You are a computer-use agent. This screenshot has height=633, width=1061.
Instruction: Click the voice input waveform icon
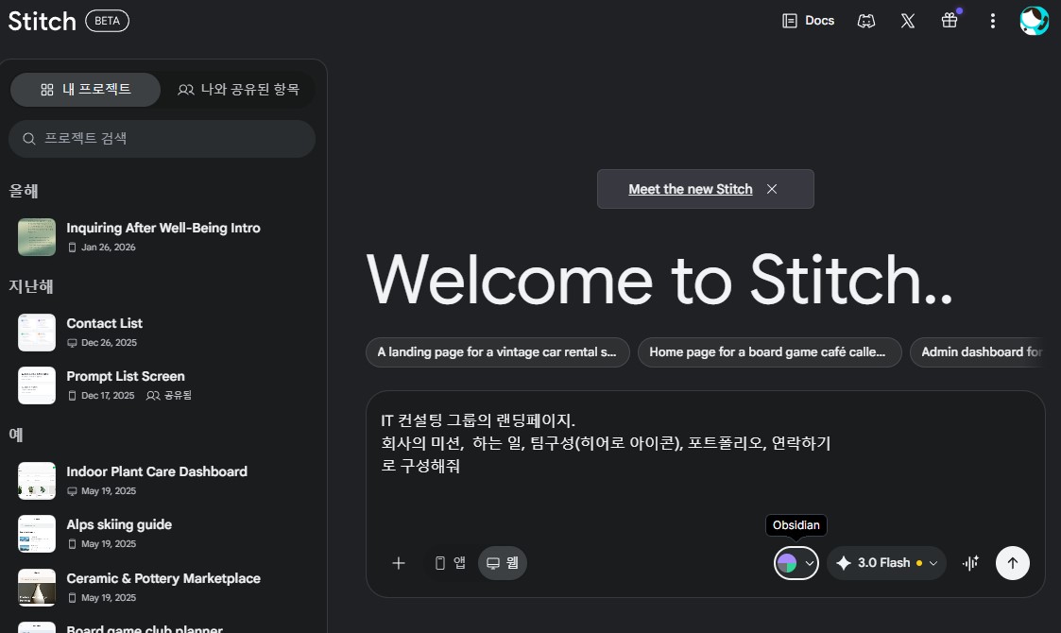970,562
